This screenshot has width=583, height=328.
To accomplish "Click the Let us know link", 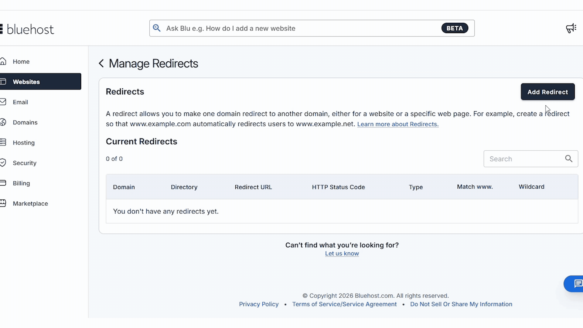I will [342, 254].
